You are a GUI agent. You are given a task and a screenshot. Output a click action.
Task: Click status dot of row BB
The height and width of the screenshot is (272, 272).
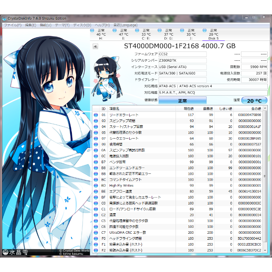(96, 174)
